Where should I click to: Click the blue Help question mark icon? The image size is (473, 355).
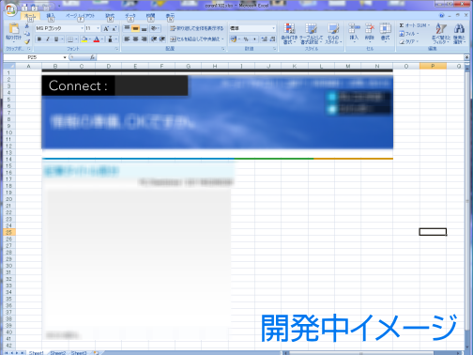(442, 15)
